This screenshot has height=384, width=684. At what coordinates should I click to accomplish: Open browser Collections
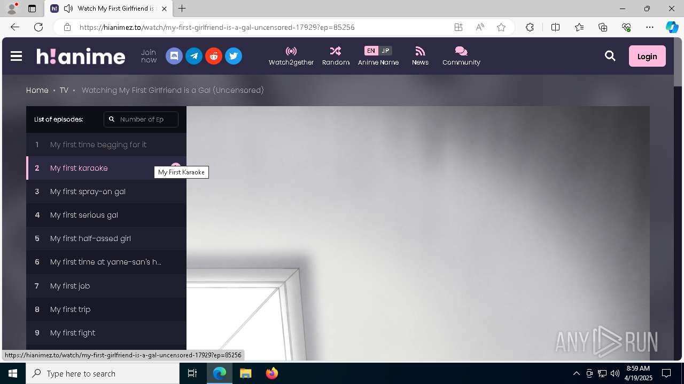point(603,27)
